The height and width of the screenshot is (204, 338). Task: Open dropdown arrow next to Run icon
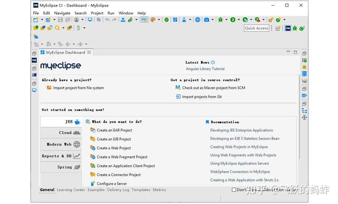238,20
